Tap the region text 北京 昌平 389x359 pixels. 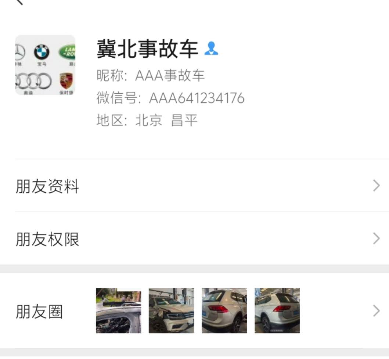(x=166, y=120)
